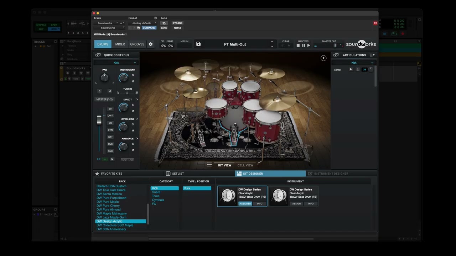Click the Kit Designer icon

click(239, 174)
